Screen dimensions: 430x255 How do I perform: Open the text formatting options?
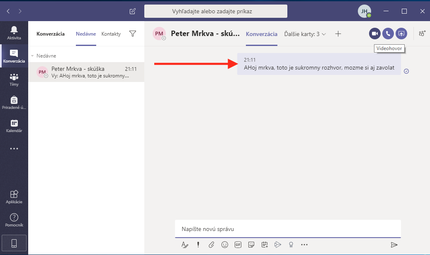185,245
